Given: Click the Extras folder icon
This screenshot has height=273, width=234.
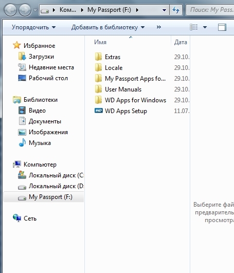Looking at the screenshot, I should (98, 57).
